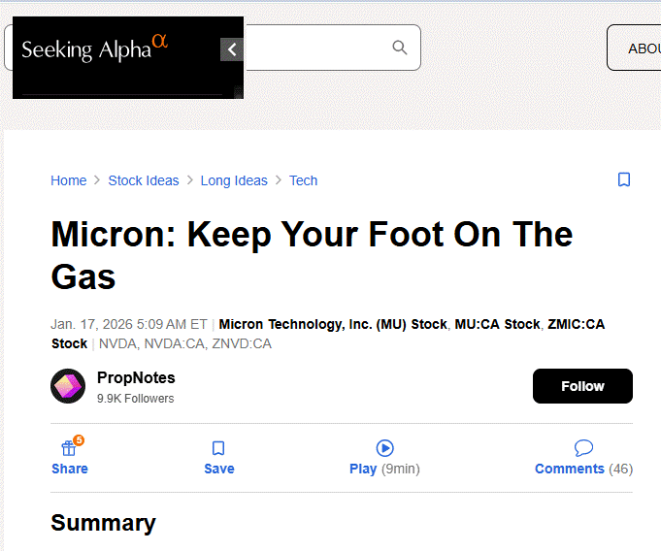Click the search magnifier icon

coord(399,48)
